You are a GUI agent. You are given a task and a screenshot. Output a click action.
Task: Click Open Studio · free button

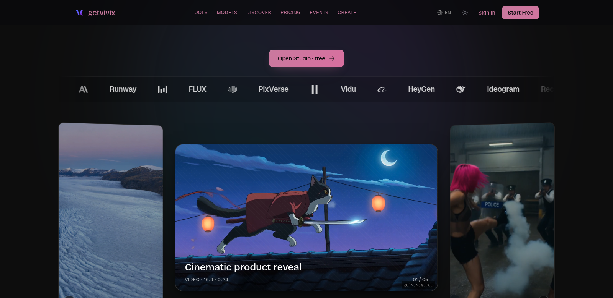pyautogui.click(x=306, y=58)
